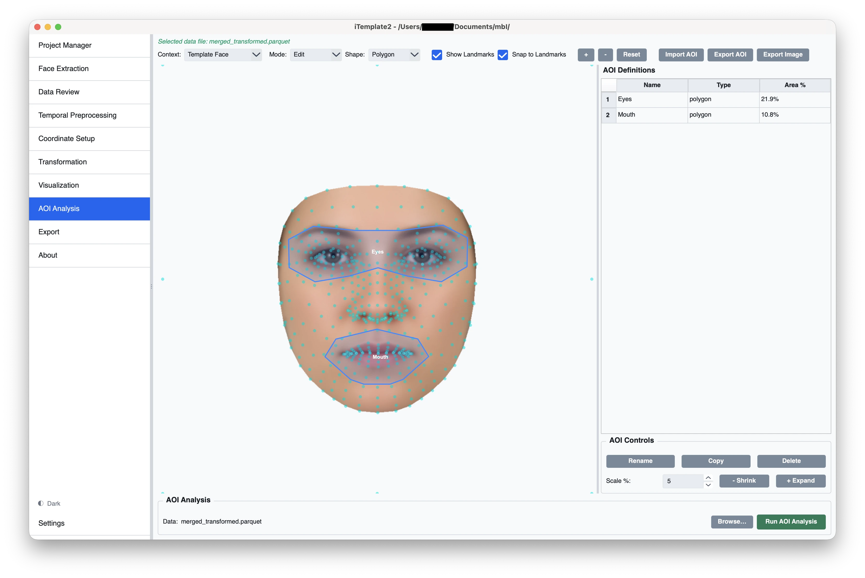The width and height of the screenshot is (865, 578).
Task: Uncheck Show Landmarks checkbox
Action: [x=437, y=54]
